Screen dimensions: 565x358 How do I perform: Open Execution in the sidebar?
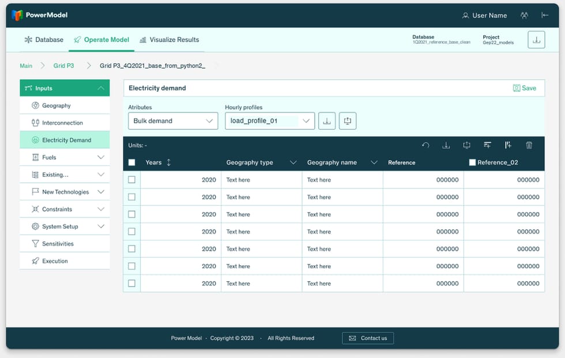click(x=65, y=261)
